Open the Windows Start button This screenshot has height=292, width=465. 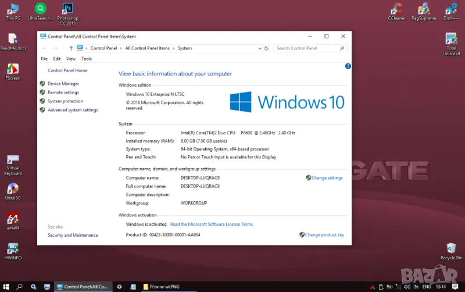[x=6, y=287]
